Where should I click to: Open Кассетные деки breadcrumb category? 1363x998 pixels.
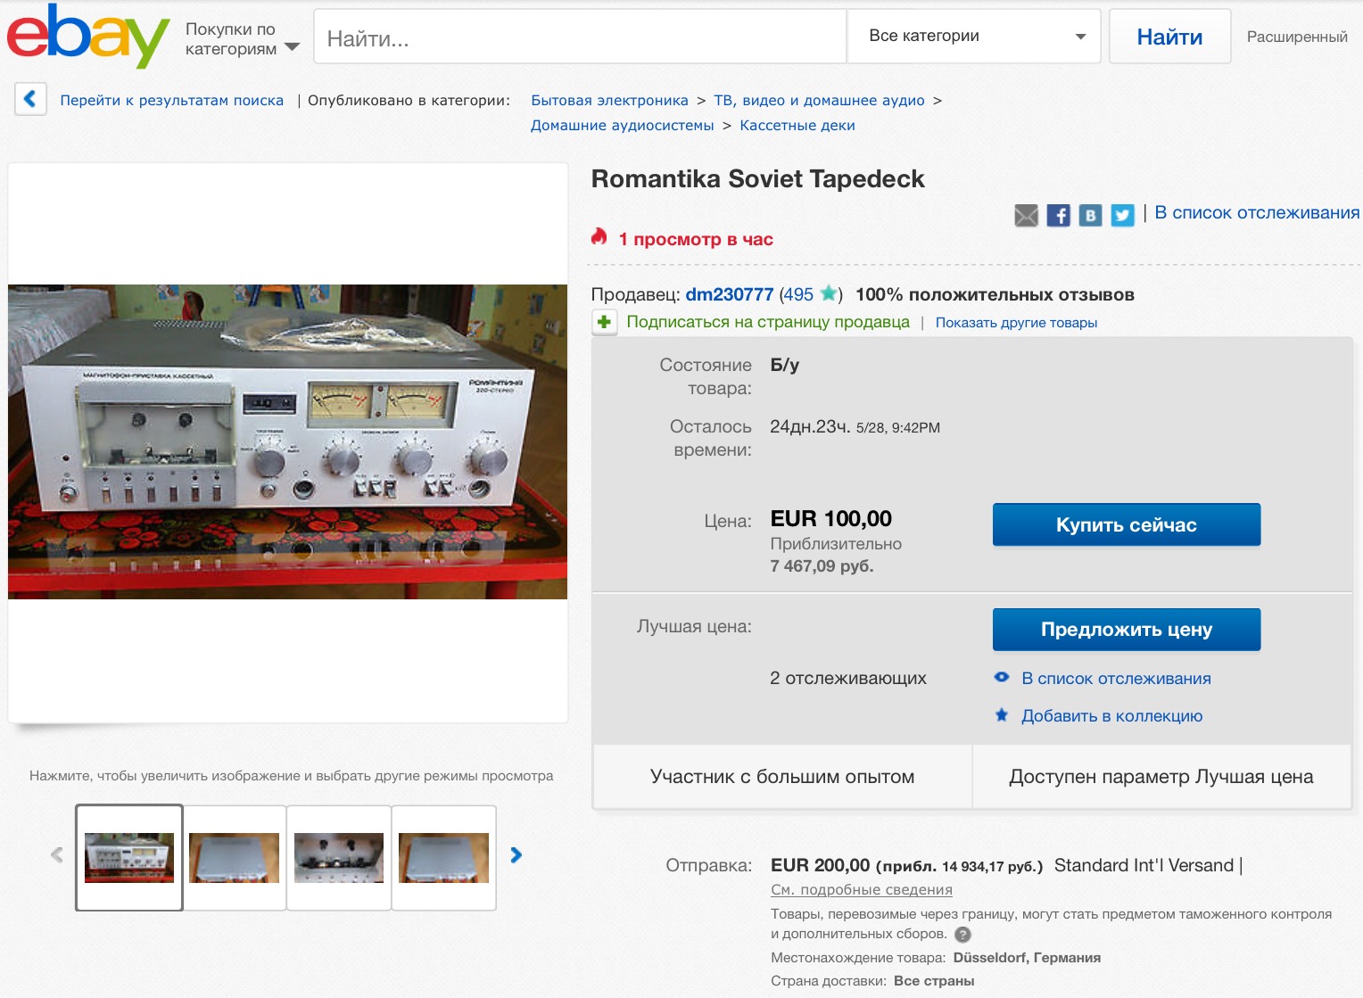[x=797, y=126]
